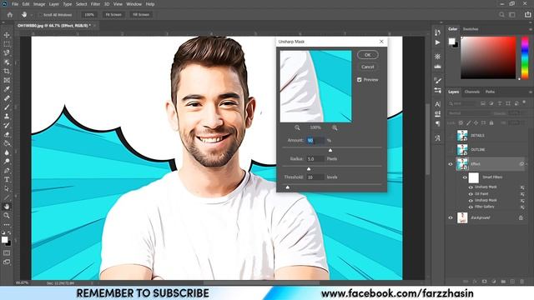
Task: Select the Lasso tool
Action: coord(7,53)
